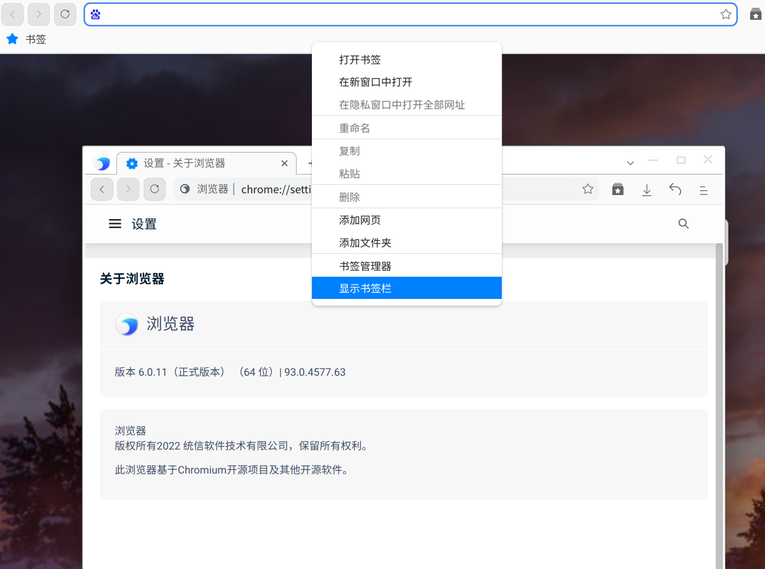Reload the settings page in the inner window
765x569 pixels.
coord(154,189)
